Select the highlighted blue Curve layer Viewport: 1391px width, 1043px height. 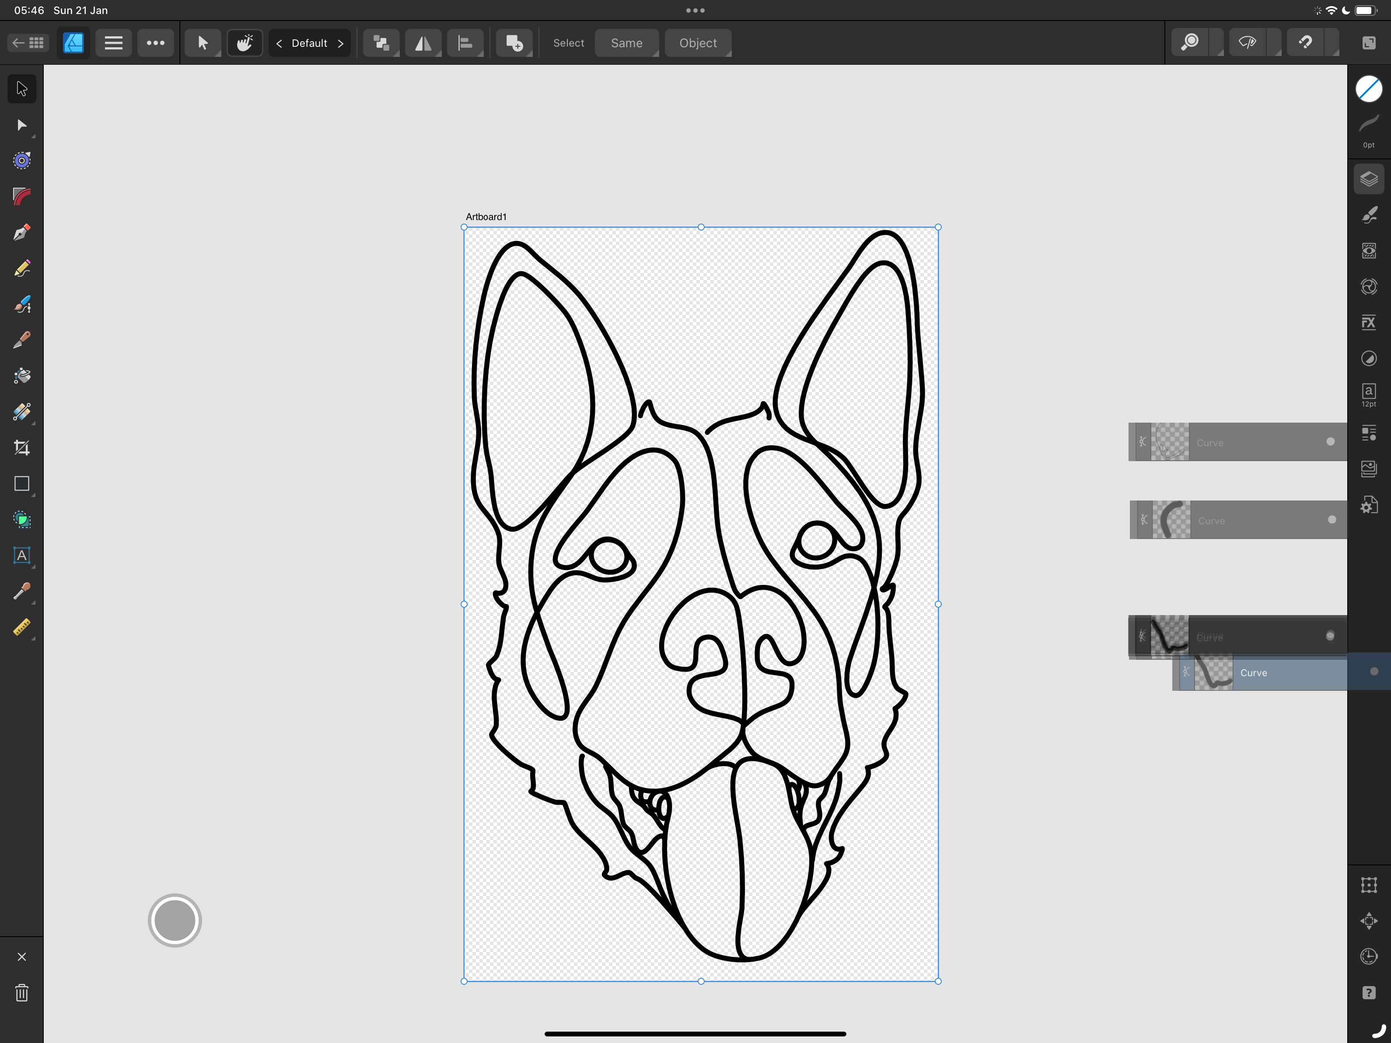coord(1282,672)
